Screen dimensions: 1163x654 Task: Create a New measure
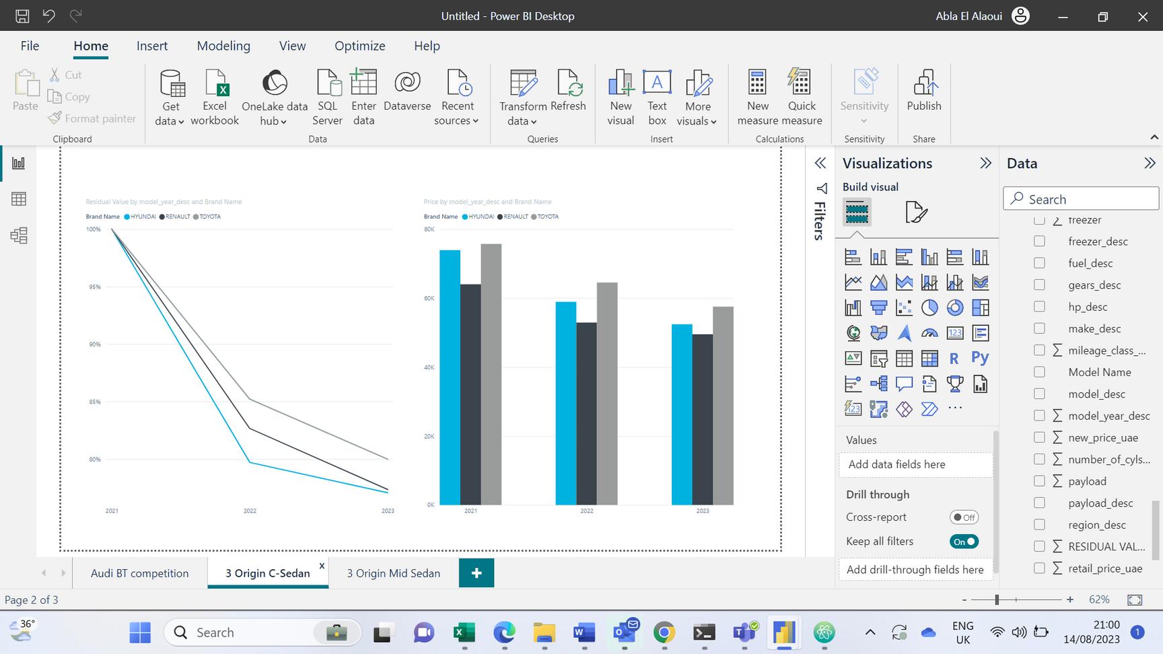758,98
